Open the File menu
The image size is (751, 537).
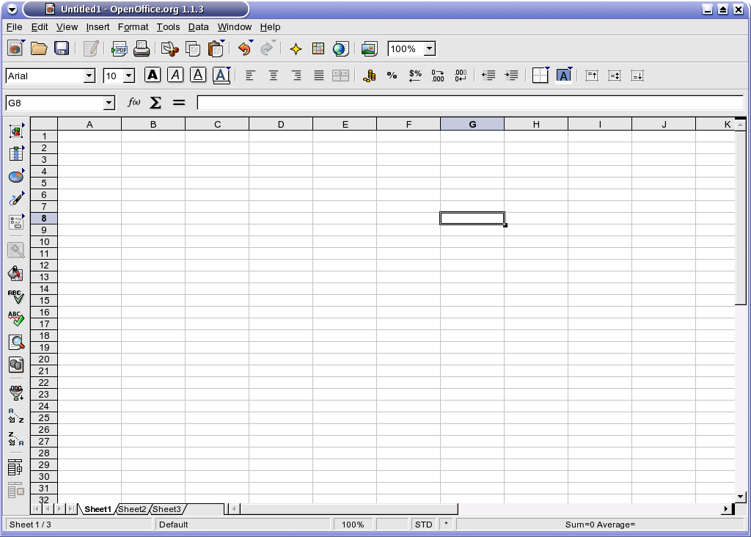(15, 27)
